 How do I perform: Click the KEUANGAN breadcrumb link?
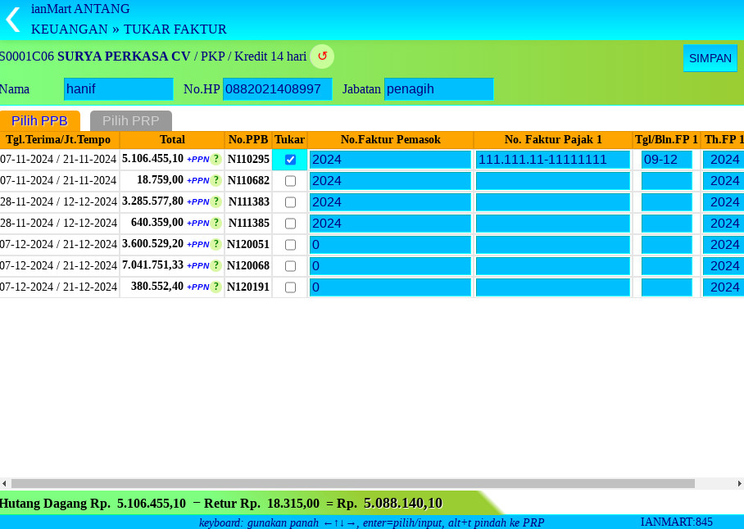click(x=70, y=29)
